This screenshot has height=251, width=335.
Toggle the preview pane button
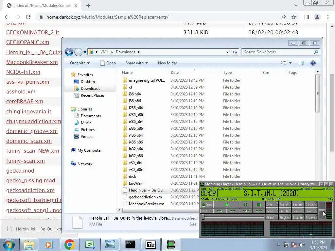point(301,63)
